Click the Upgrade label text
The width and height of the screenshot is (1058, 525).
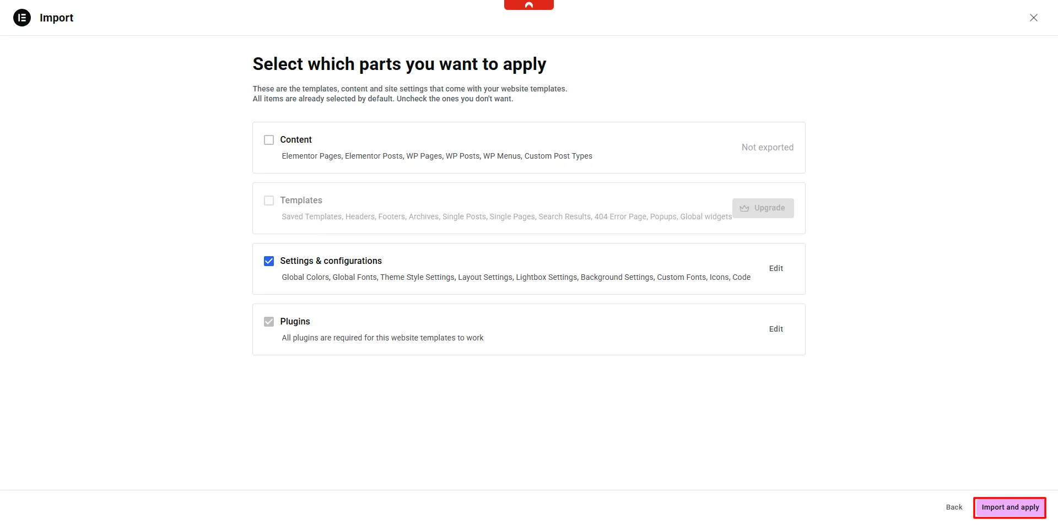click(769, 208)
